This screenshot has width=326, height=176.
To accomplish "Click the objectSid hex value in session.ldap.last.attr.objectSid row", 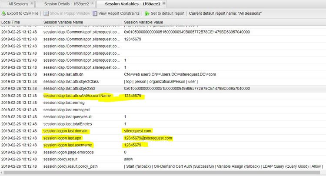I will coord(187,89).
